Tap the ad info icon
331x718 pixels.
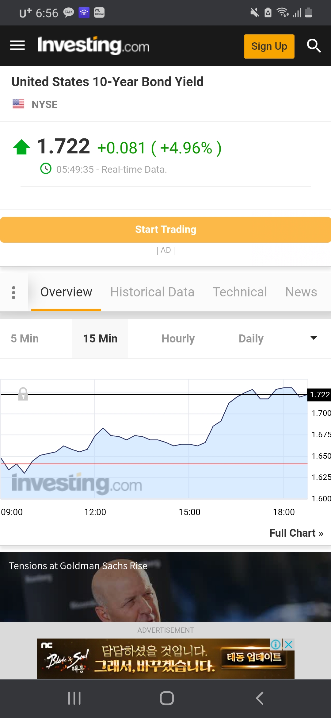pos(276,644)
